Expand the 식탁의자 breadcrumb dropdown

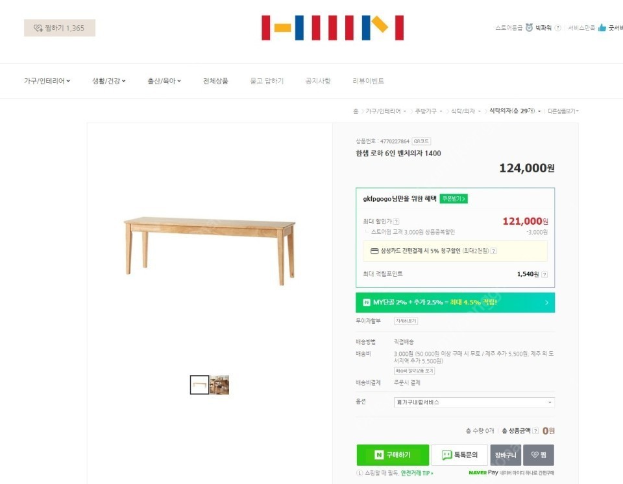coord(541,111)
